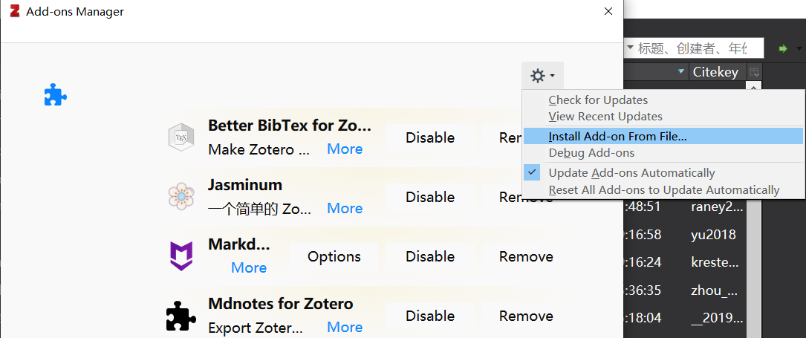This screenshot has width=806, height=338.
Task: Open the gear tools menu button
Action: (x=542, y=76)
